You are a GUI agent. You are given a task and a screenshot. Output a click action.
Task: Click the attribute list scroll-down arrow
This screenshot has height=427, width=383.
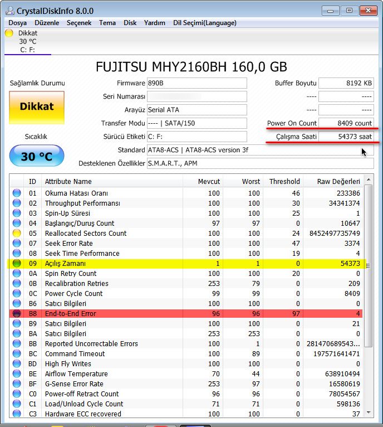tap(369, 413)
